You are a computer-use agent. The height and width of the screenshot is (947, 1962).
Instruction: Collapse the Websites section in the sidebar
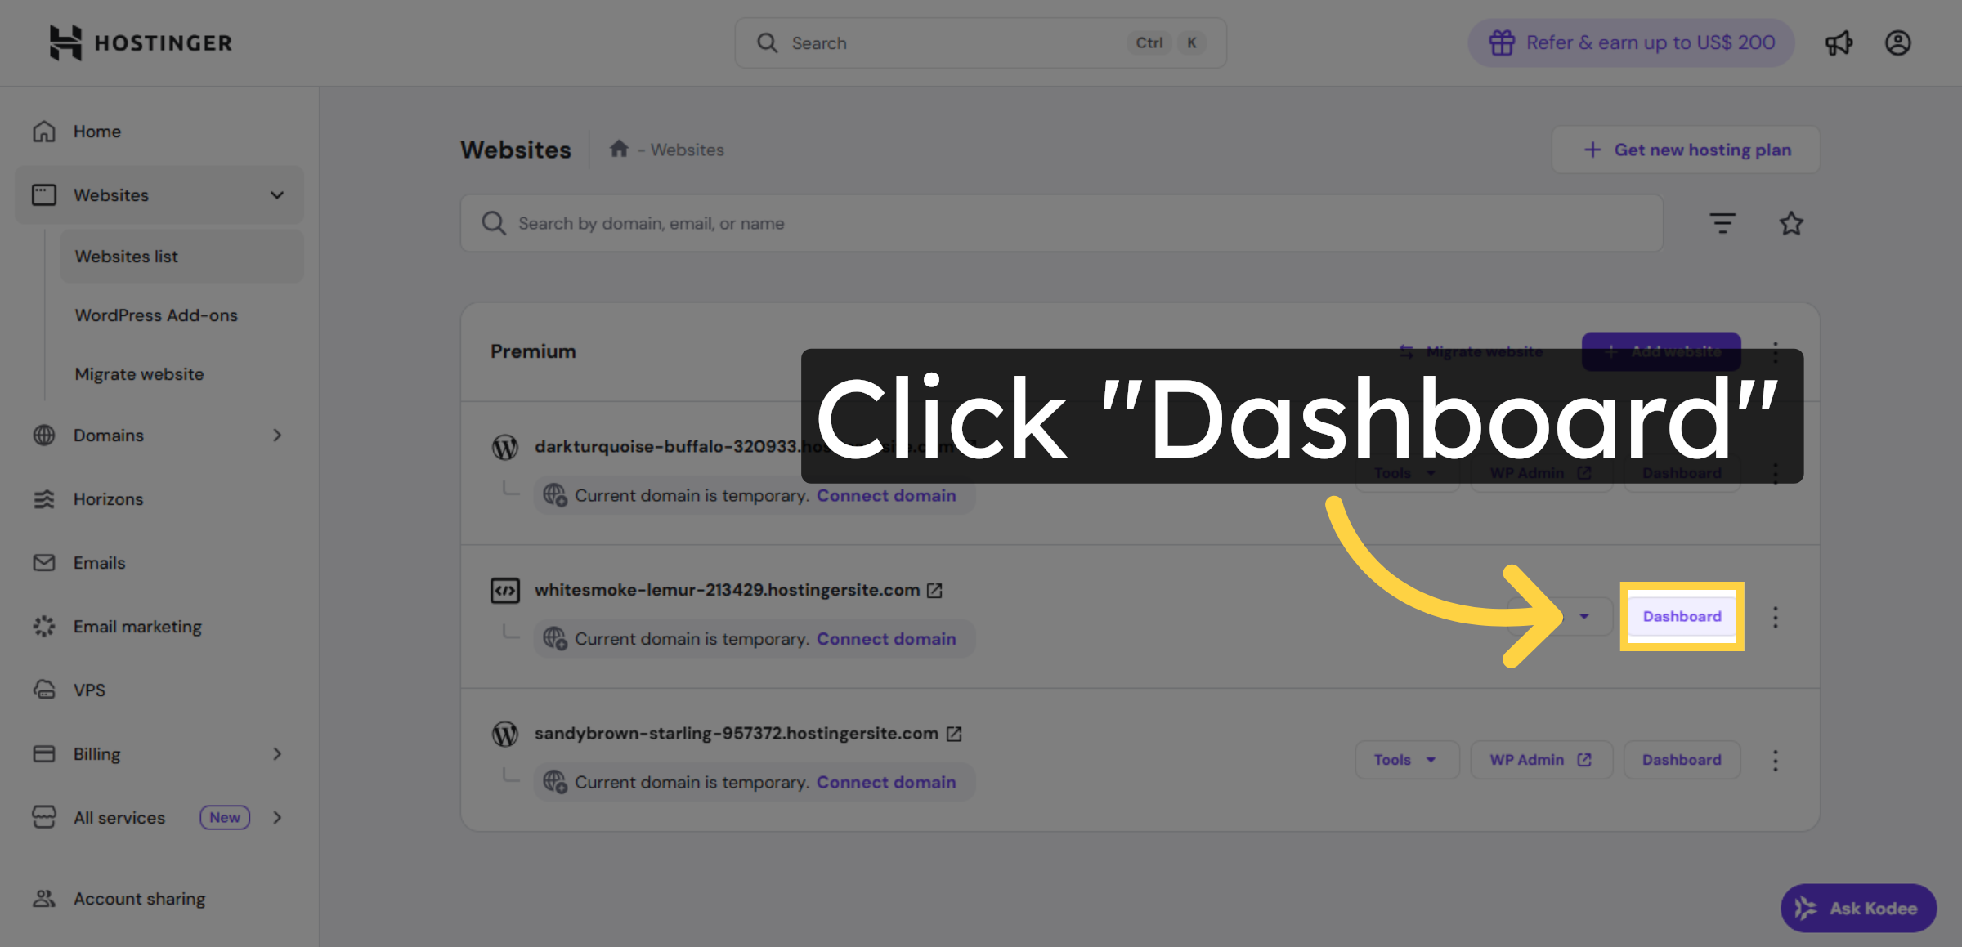click(x=276, y=194)
